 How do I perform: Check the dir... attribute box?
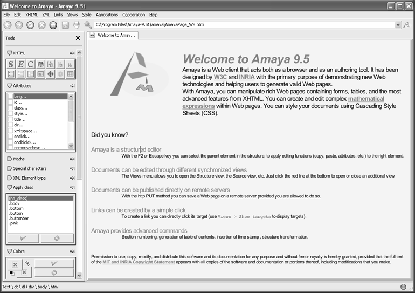coord(10,125)
